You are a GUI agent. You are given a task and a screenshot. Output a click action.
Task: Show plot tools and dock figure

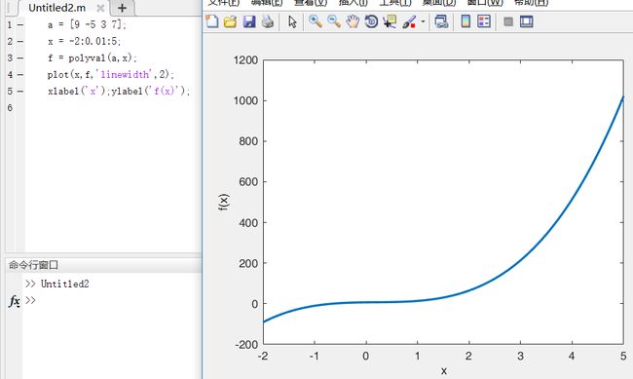[x=527, y=21]
